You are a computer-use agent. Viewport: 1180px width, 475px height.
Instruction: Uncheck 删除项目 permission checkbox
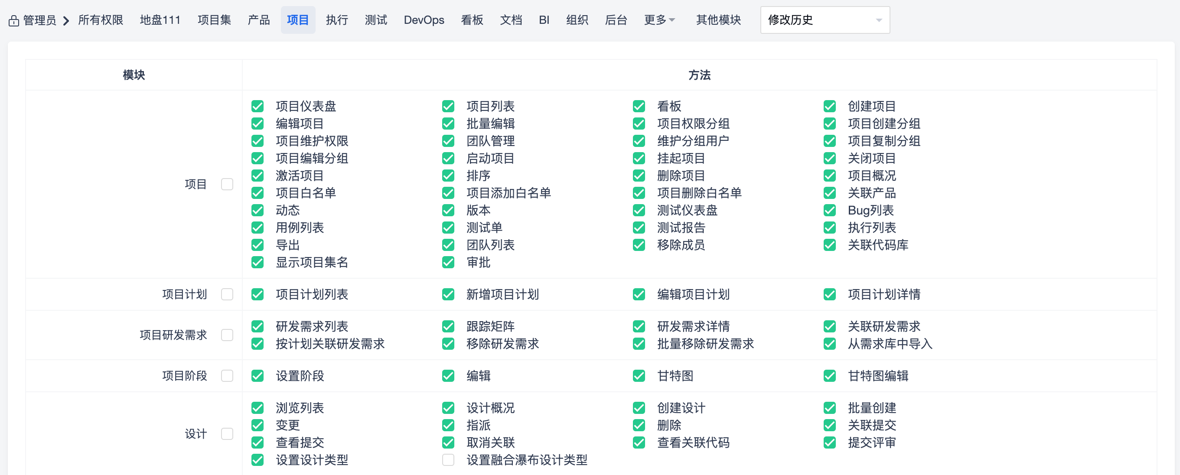[639, 176]
